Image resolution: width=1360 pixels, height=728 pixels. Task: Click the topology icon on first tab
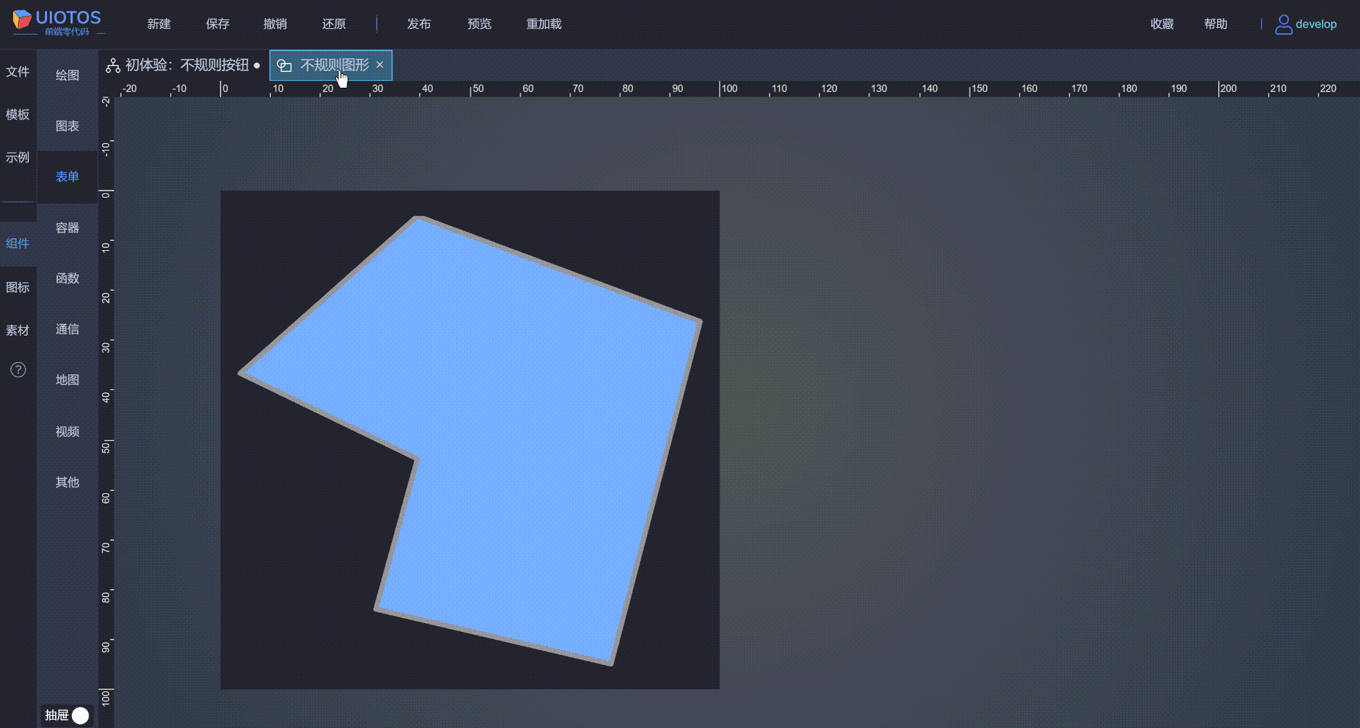tap(113, 66)
